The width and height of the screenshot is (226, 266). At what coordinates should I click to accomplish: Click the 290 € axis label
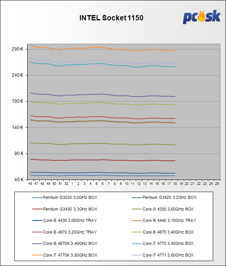point(17,49)
